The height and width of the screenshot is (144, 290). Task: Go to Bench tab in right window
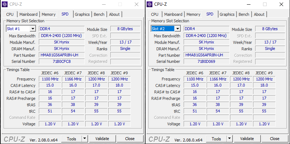tap(244, 14)
